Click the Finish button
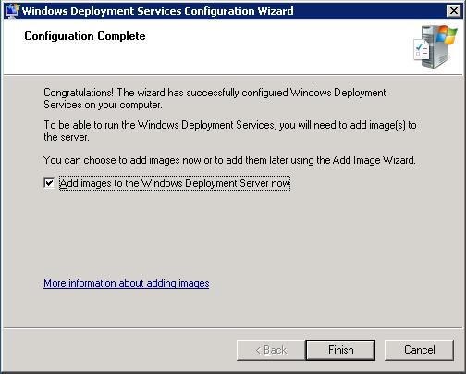 (340, 350)
